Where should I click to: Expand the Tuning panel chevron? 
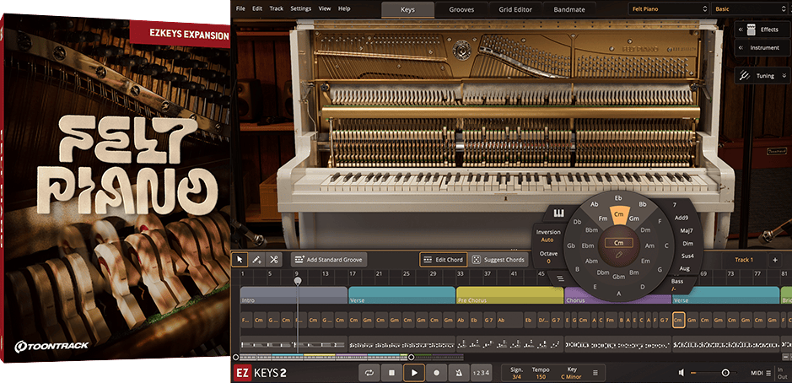[784, 76]
